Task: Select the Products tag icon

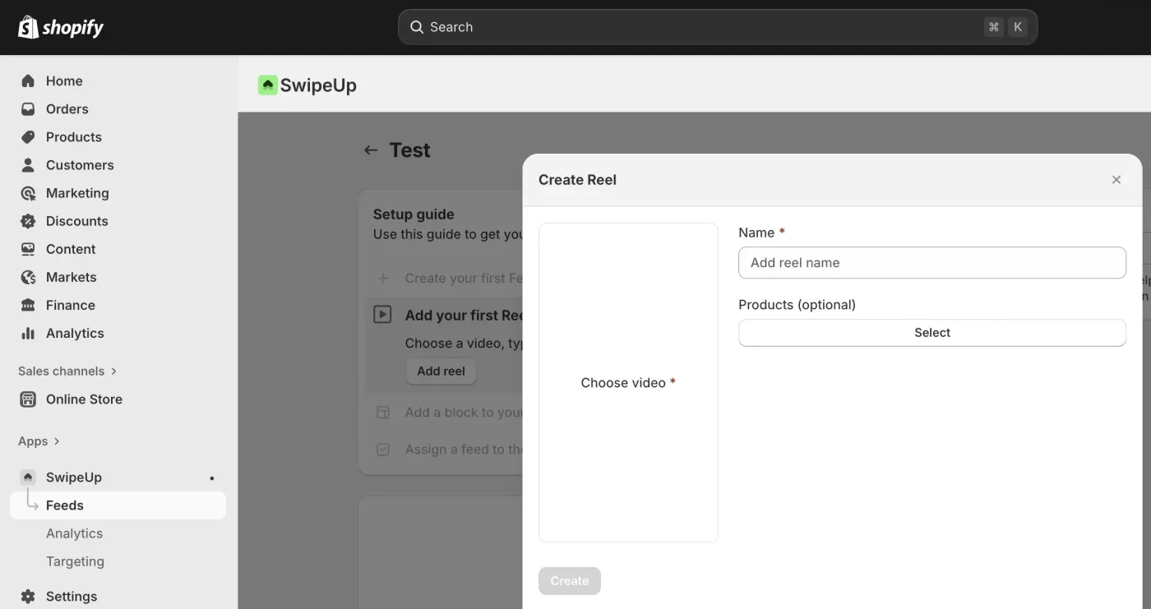Action: click(28, 136)
